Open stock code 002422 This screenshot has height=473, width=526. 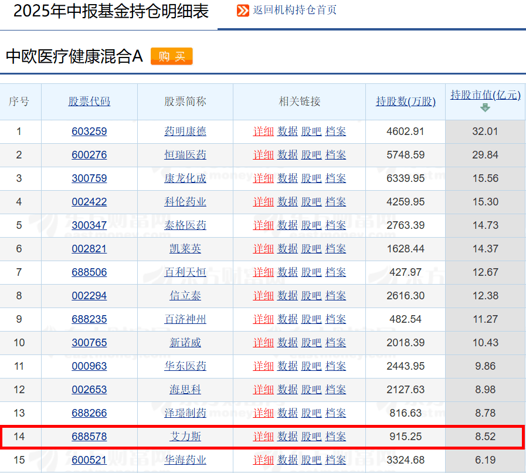pos(89,202)
